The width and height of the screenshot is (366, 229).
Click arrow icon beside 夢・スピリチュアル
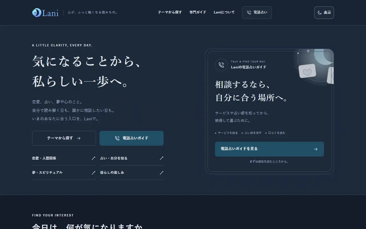93,173
